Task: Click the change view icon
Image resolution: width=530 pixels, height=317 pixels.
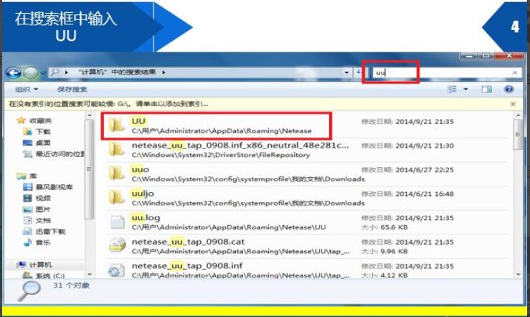Action: click(453, 89)
